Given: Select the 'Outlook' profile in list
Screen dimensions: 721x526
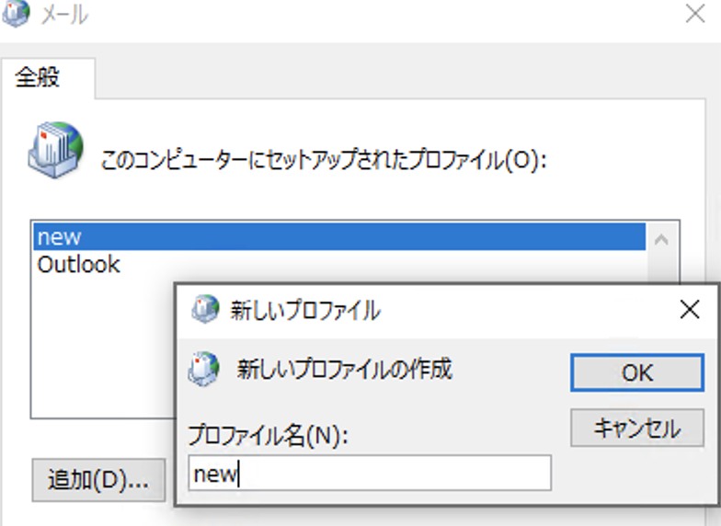Looking at the screenshot, I should [x=339, y=265].
